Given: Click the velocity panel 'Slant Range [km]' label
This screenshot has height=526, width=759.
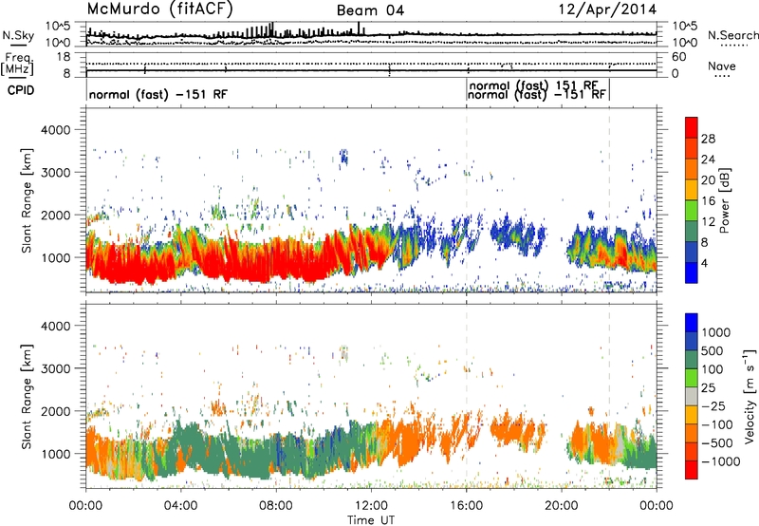Looking at the screenshot, I should click(27, 397).
